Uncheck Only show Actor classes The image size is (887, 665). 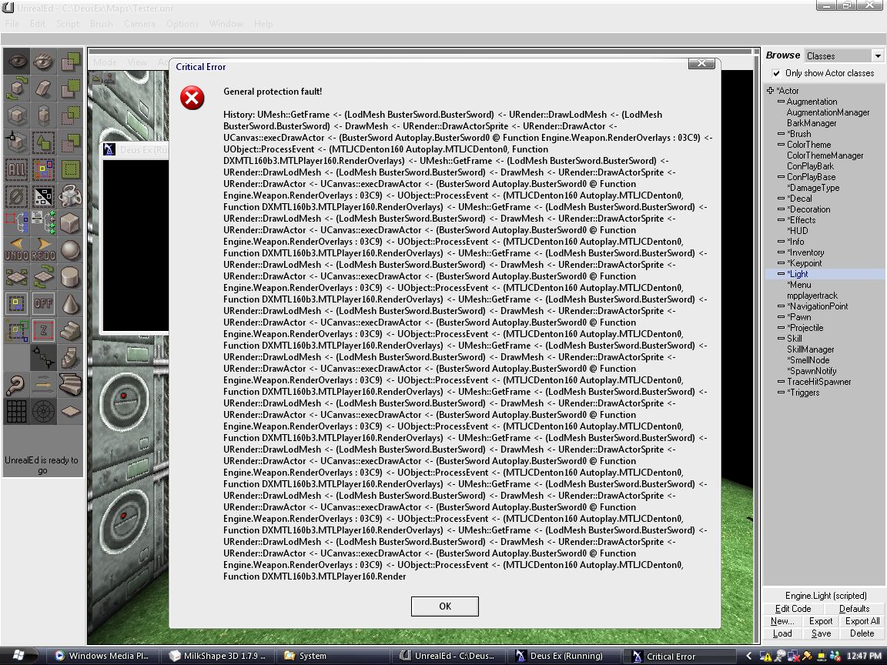pos(776,73)
